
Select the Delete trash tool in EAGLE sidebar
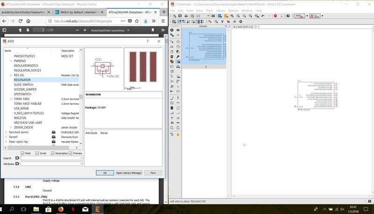(x=172, y=57)
